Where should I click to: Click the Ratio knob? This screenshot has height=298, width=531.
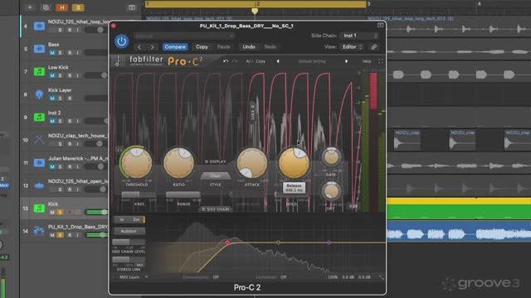coord(179,163)
